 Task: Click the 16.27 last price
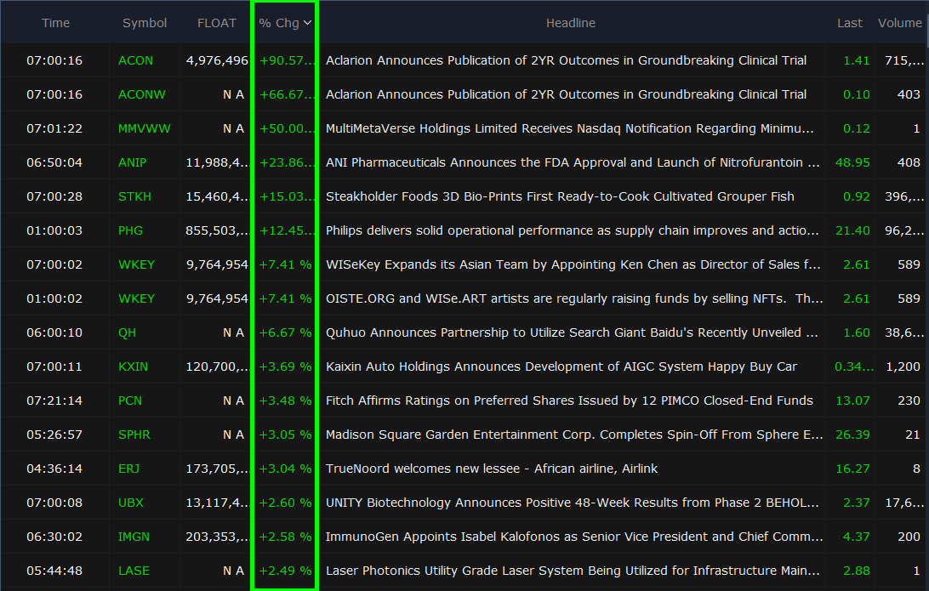852,469
